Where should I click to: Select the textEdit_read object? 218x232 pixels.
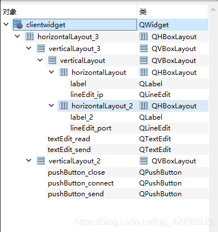[69, 139]
